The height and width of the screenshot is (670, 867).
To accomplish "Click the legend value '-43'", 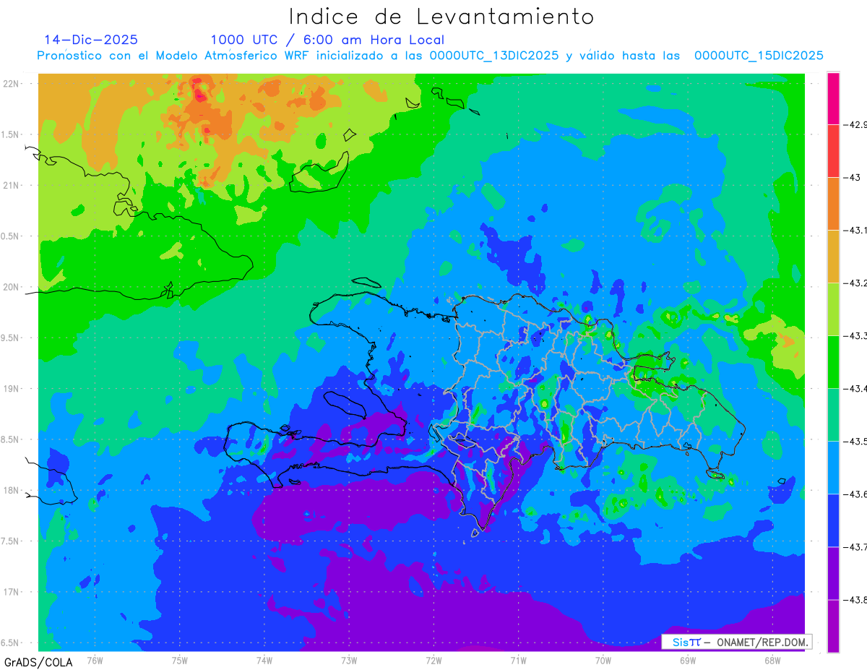I will (853, 177).
